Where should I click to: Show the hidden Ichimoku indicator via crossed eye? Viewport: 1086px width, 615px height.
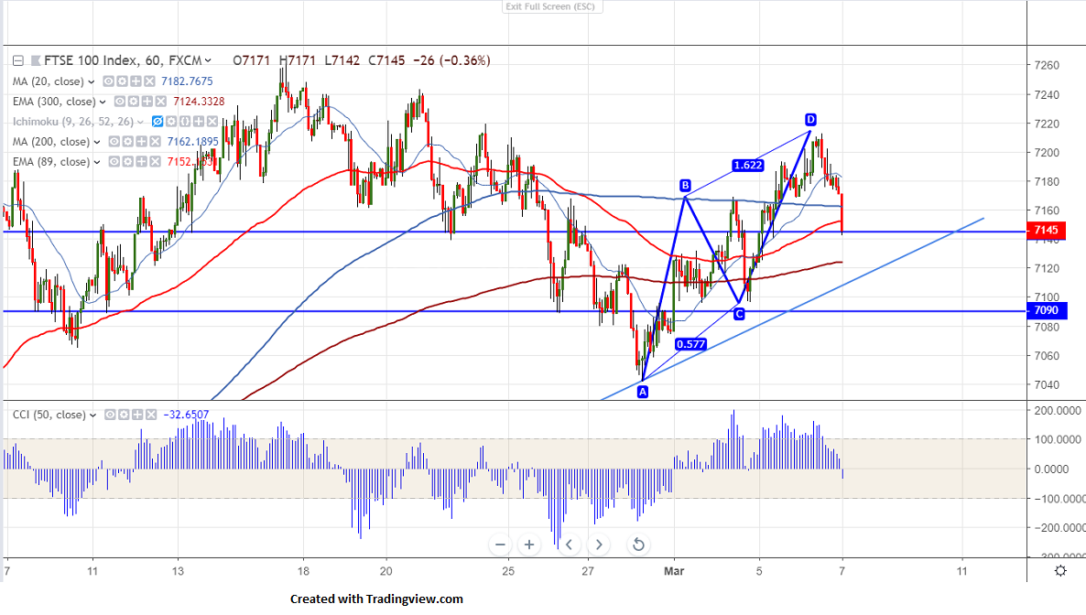[x=157, y=122]
